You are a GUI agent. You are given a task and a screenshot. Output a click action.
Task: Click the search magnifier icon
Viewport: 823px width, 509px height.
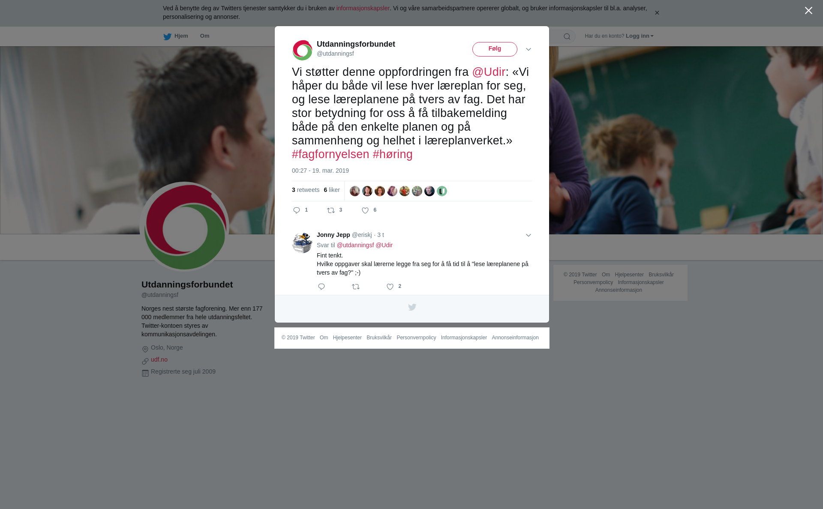pos(567,36)
